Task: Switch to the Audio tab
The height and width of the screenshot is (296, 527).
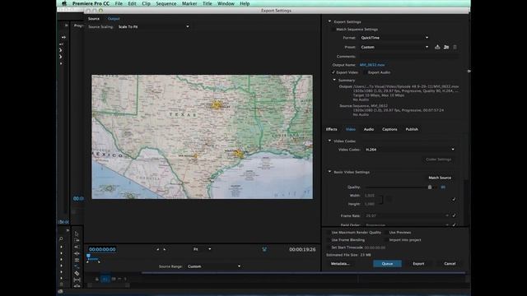Action: 369,129
